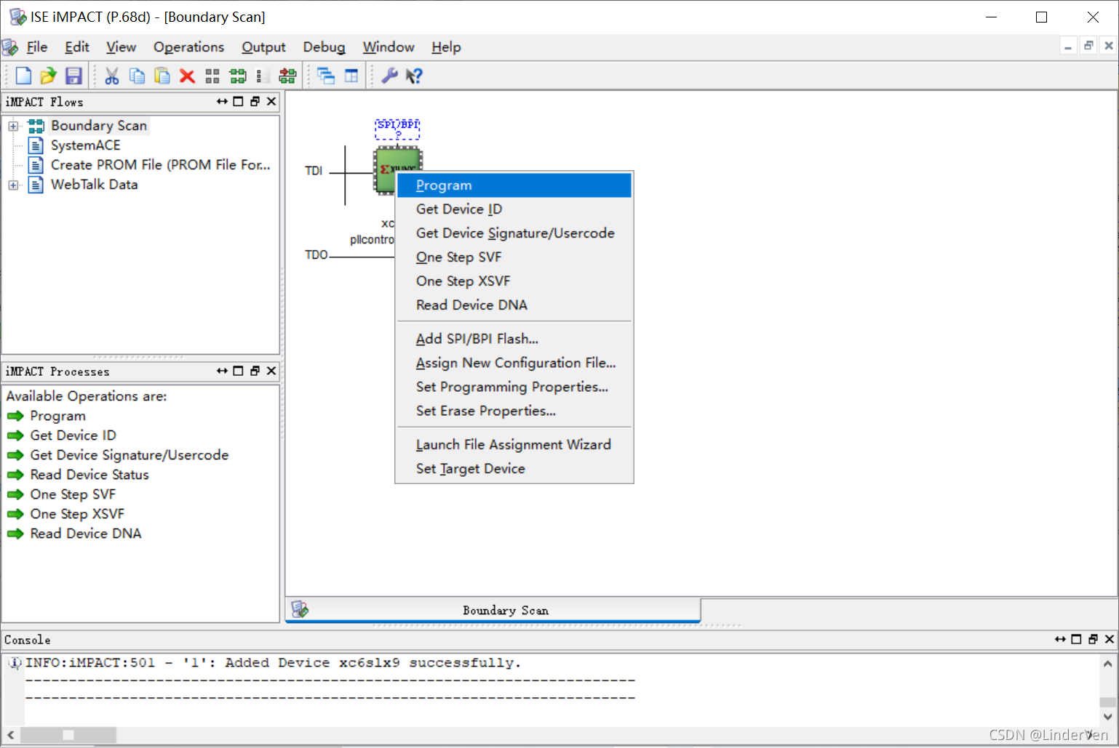The width and height of the screenshot is (1119, 748).
Task: Choose Get Device ID in context menu
Action: point(514,209)
